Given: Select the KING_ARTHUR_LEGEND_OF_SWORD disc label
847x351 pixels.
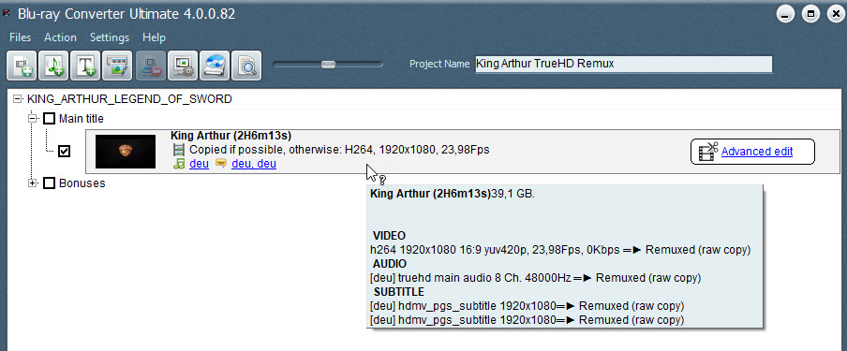Looking at the screenshot, I should (129, 99).
